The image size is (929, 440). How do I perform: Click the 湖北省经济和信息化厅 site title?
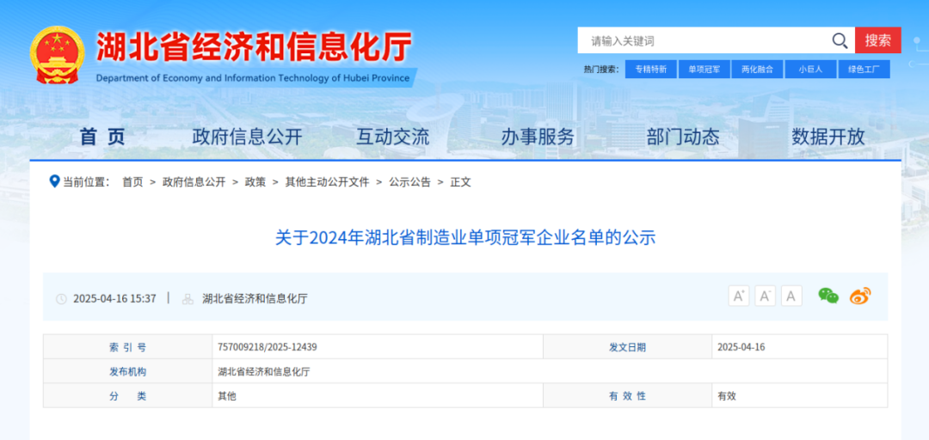click(254, 47)
